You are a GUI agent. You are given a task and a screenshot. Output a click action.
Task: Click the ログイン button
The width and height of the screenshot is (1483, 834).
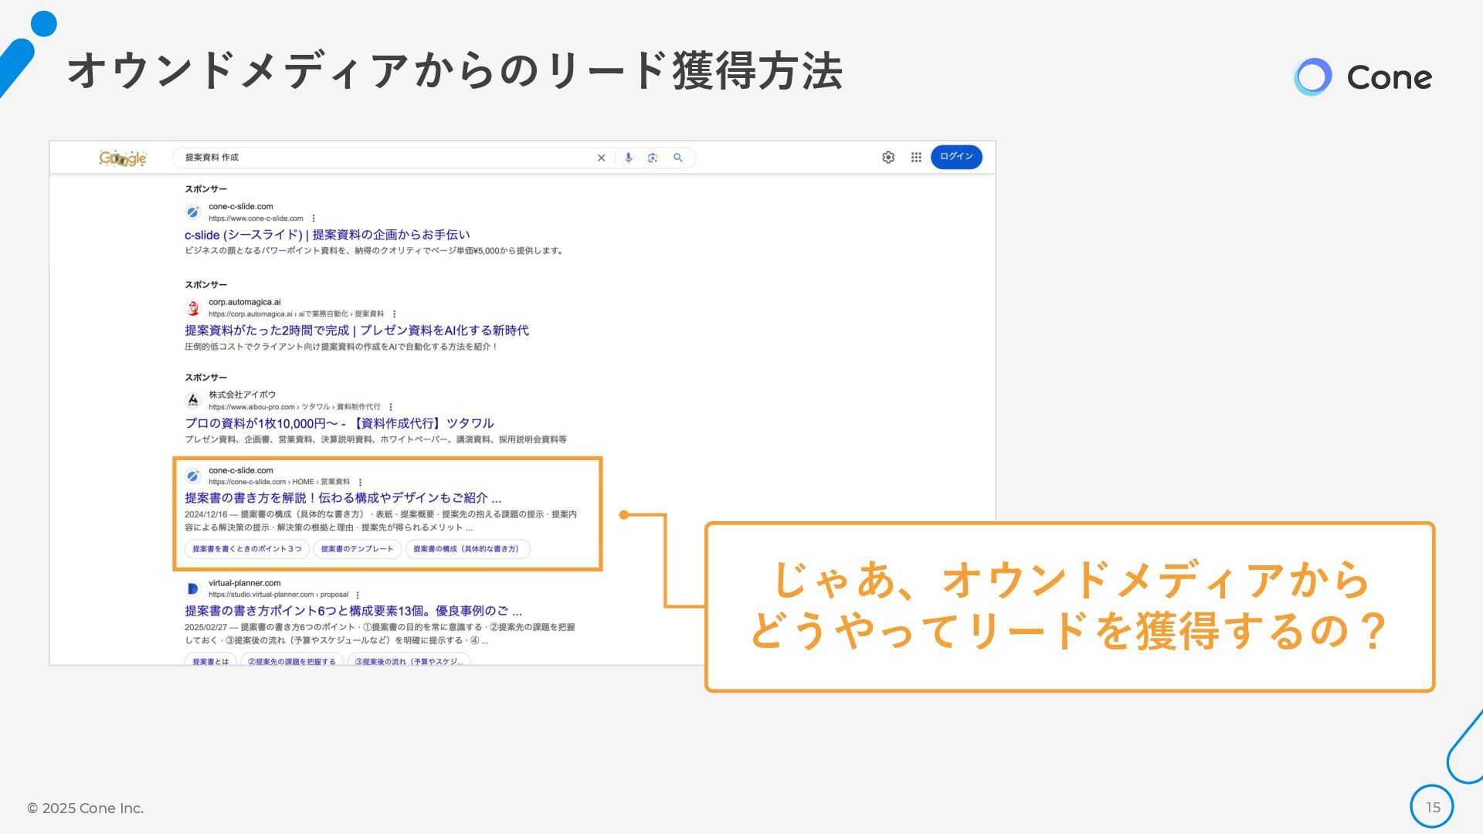coord(956,157)
